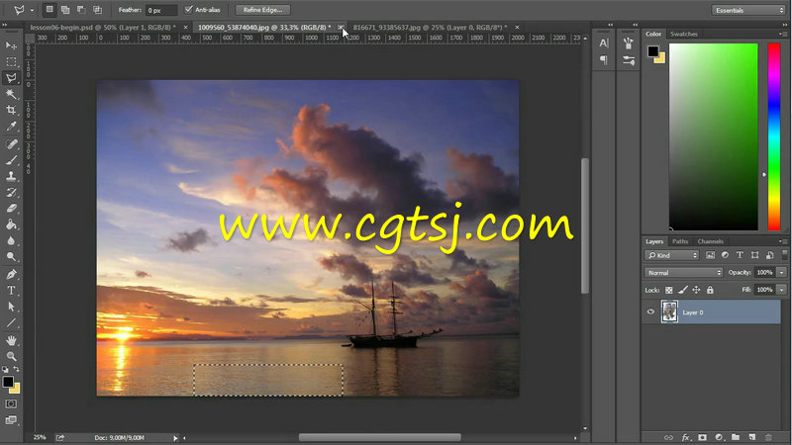Select the Zoom tool in toolbox

[x=11, y=356]
